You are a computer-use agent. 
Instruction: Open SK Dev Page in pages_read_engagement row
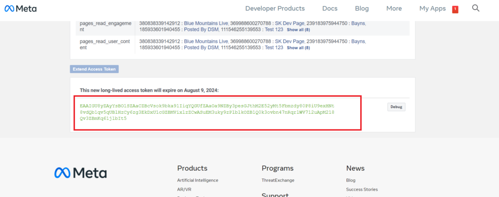(x=289, y=23)
